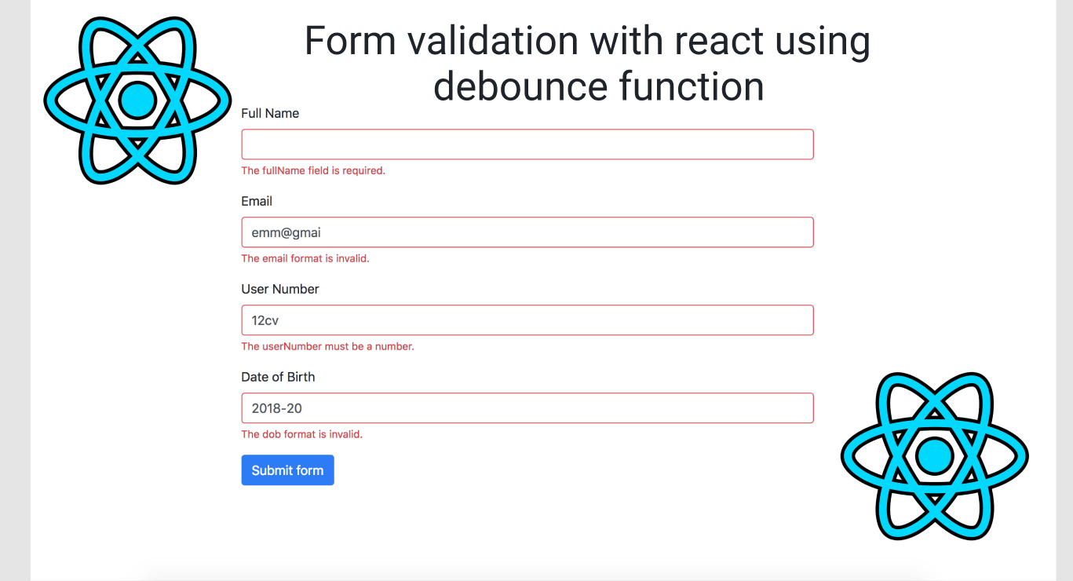
Task: Click the Email input containing emm@gmai
Action: coord(527,232)
